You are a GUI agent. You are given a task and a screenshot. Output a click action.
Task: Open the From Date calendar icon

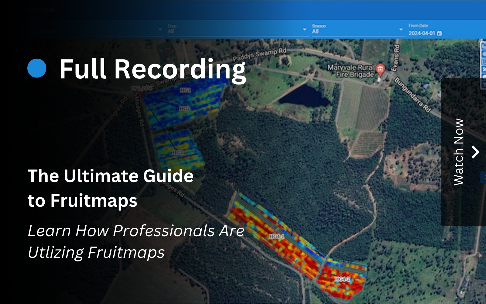[440, 33]
